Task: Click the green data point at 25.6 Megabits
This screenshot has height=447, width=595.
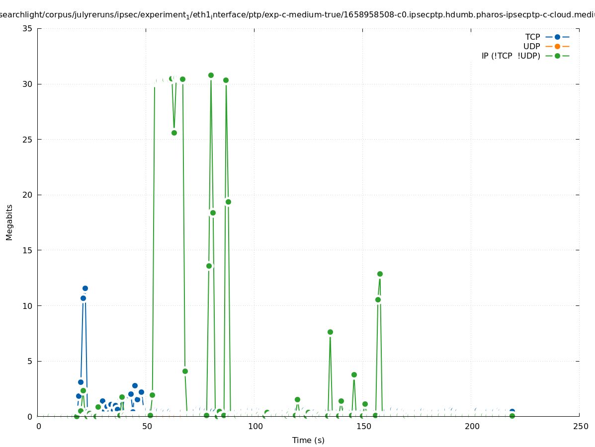Action: tap(174, 133)
